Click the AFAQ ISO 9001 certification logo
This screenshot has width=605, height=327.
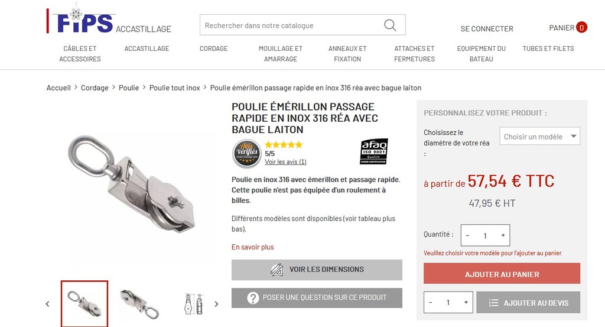tap(373, 151)
